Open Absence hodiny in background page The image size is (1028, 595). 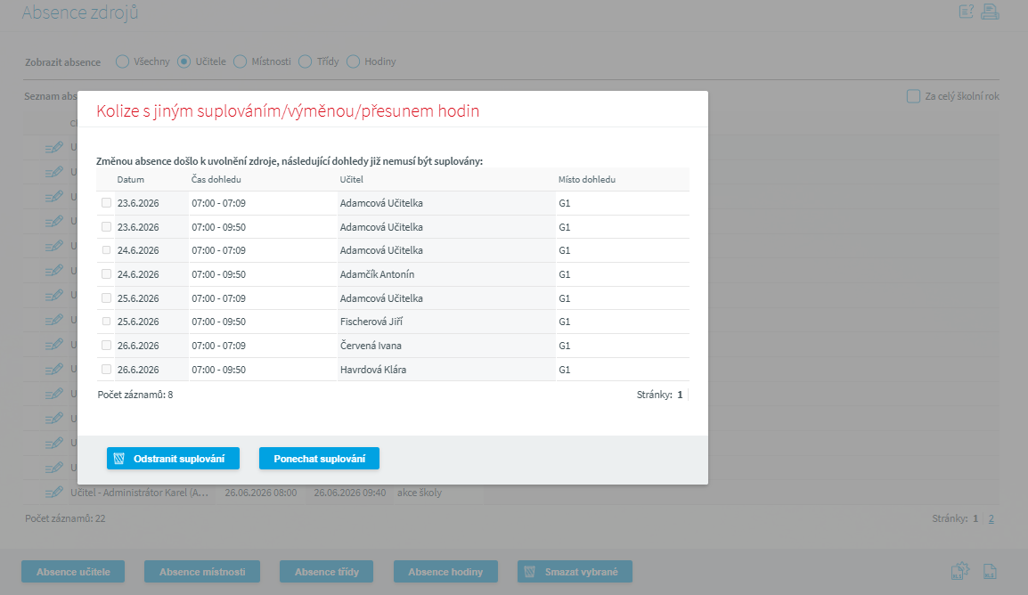[445, 572]
